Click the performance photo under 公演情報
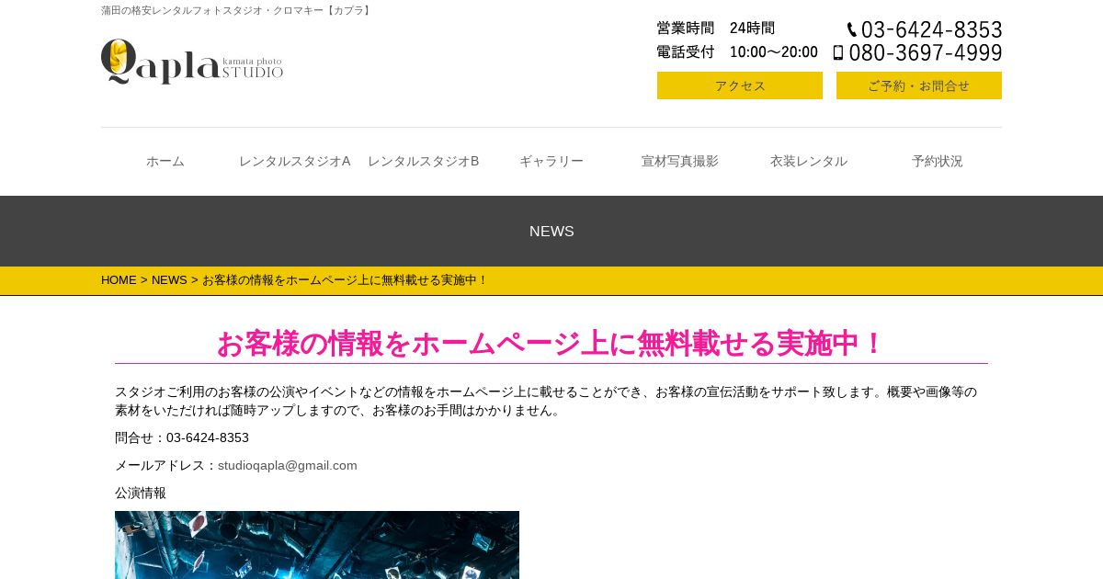Viewport: 1103px width, 579px height. click(x=317, y=545)
